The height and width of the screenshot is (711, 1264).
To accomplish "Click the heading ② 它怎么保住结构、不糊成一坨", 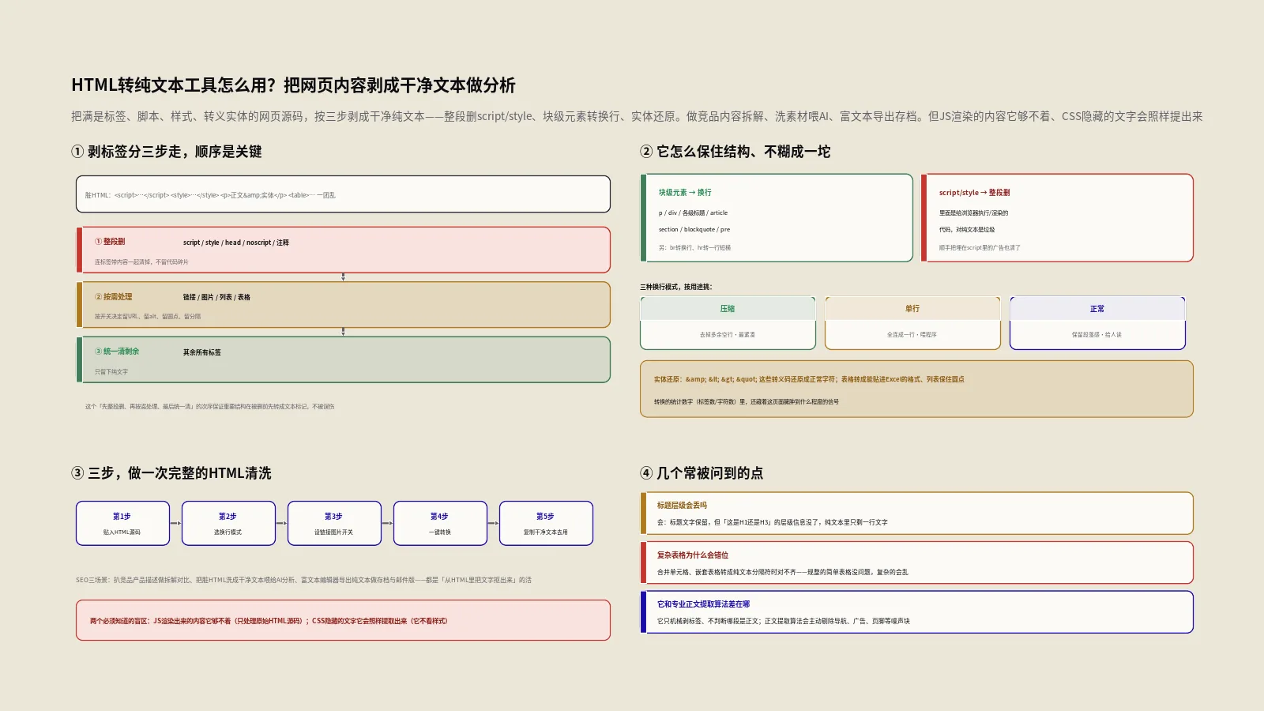I will point(735,152).
